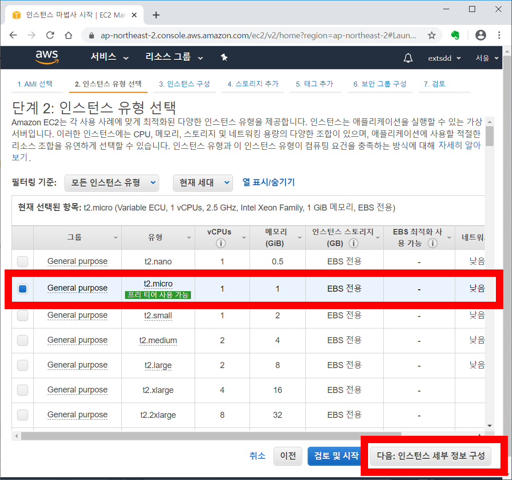Image resolution: width=512 pixels, height=480 pixels.
Task: Click the 취소 link
Action: (257, 456)
